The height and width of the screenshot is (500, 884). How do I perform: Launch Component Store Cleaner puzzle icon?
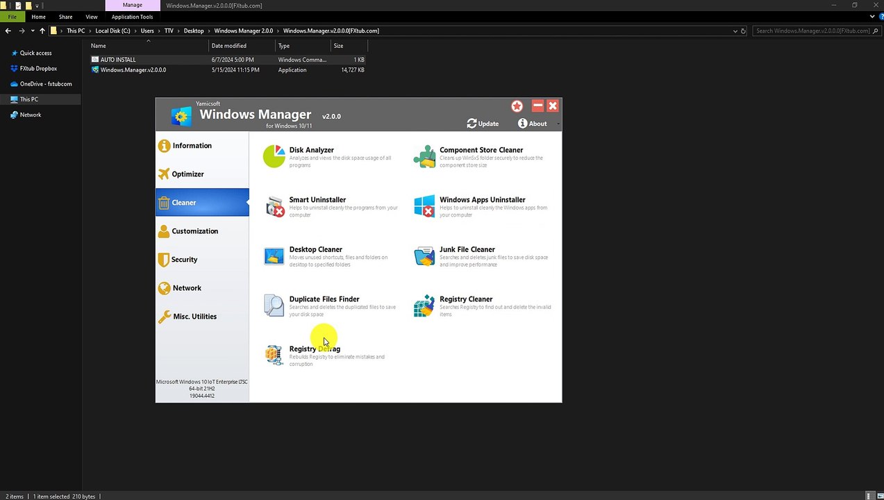click(x=424, y=156)
